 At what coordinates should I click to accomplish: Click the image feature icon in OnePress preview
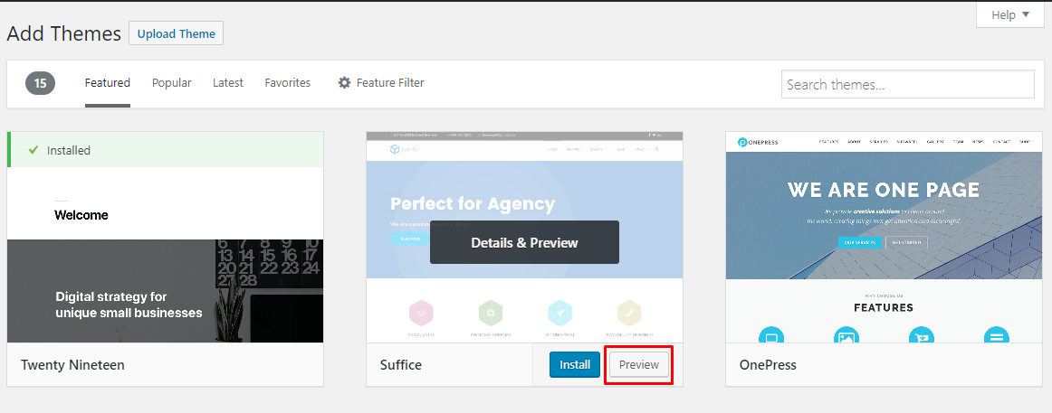pos(846,335)
